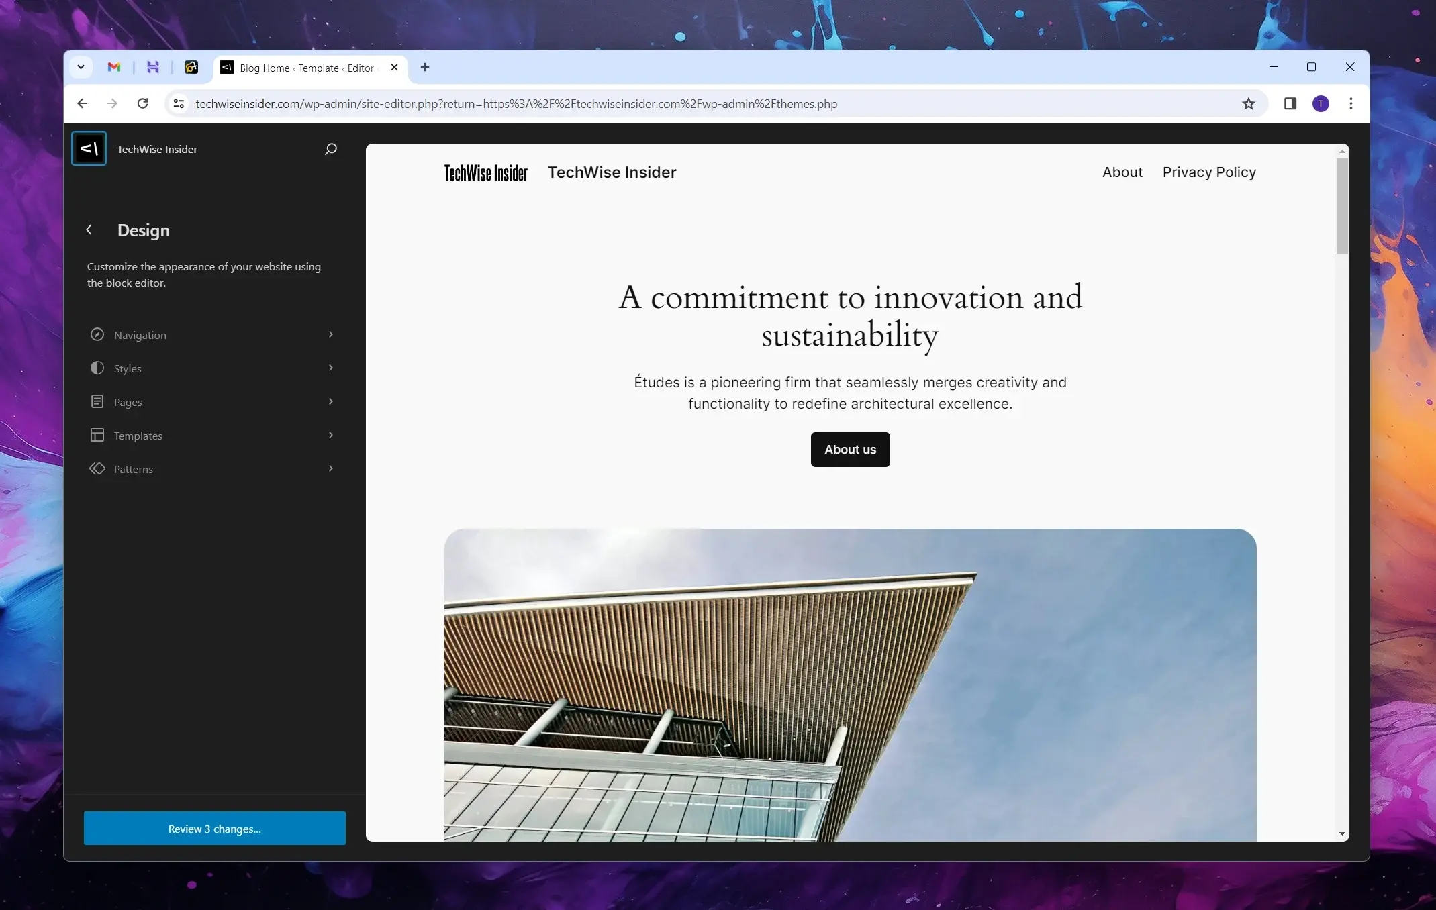Open the Chrome profile avatar
1436x910 pixels.
[1321, 103]
